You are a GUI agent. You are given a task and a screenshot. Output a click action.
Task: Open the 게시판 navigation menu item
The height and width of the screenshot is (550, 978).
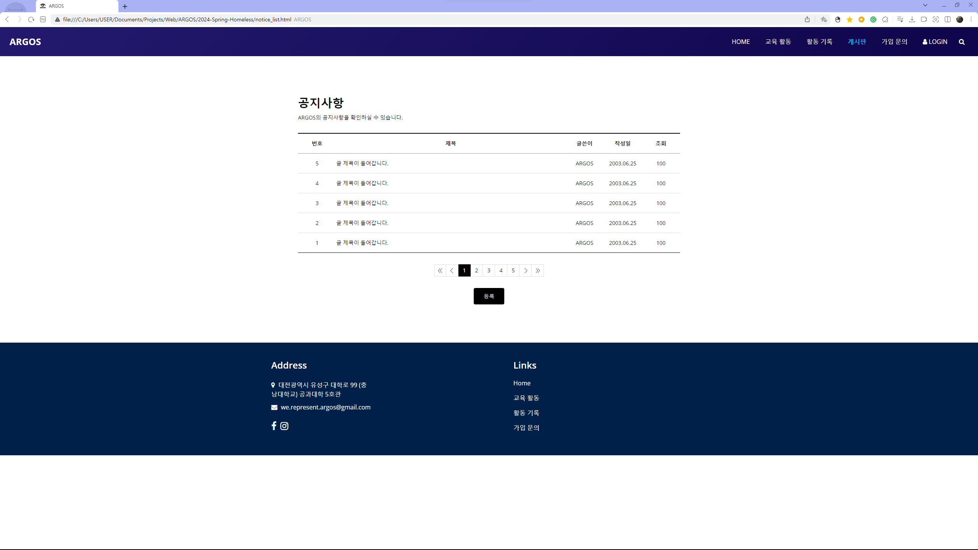857,42
